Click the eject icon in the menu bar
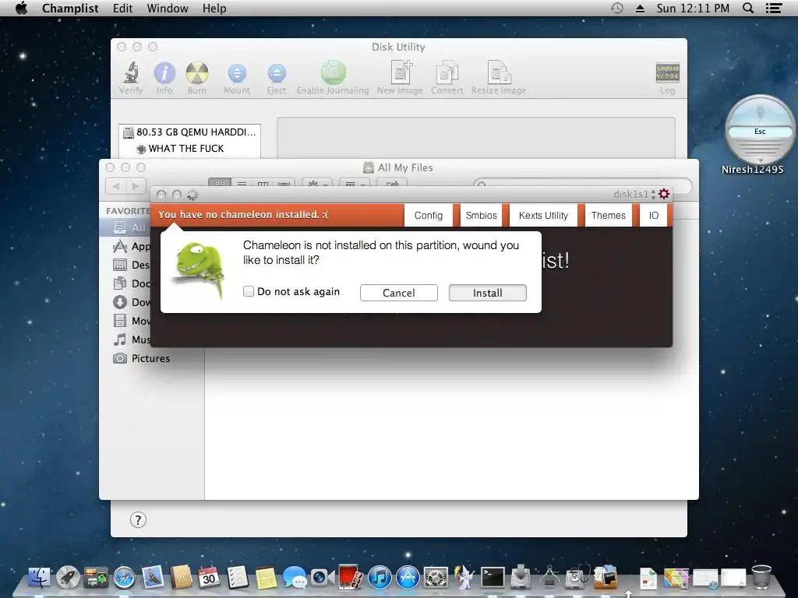This screenshot has height=598, width=798. click(641, 8)
